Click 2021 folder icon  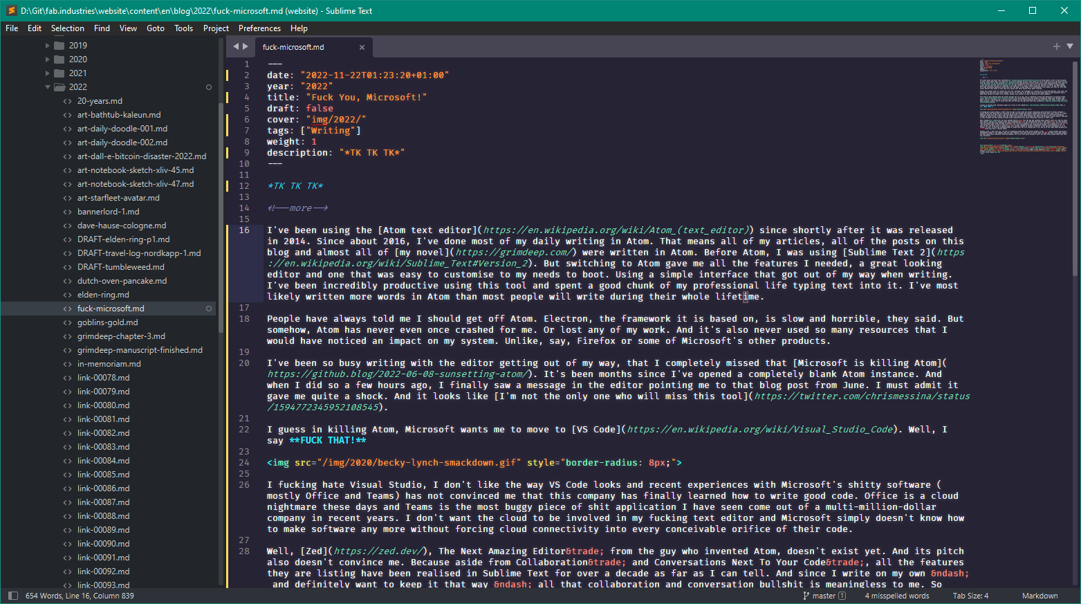point(59,73)
